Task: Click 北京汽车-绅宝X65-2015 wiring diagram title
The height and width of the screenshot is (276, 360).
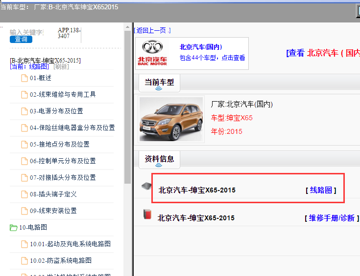Action: click(197, 190)
